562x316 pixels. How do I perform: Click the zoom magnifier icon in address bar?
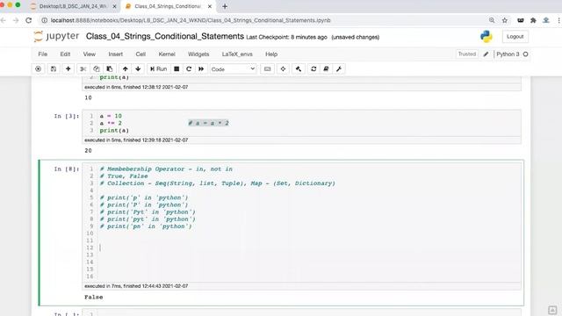492,20
